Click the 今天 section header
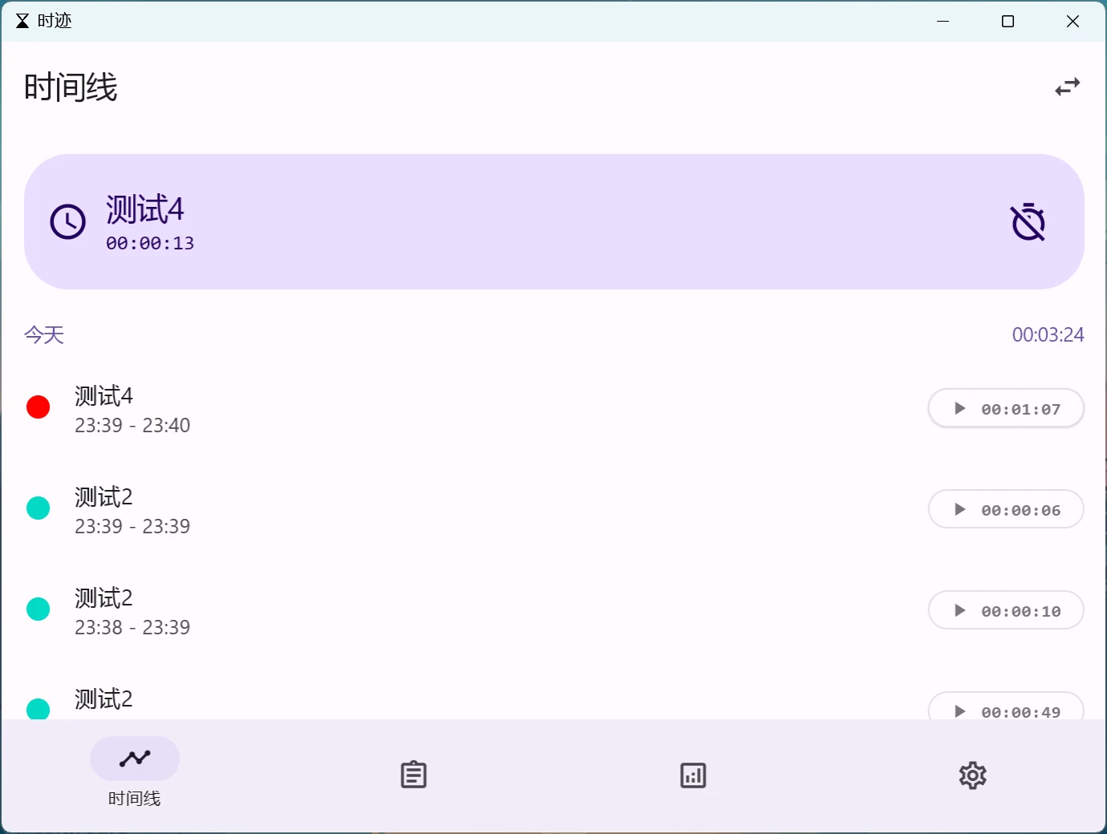The width and height of the screenshot is (1107, 834). (44, 334)
